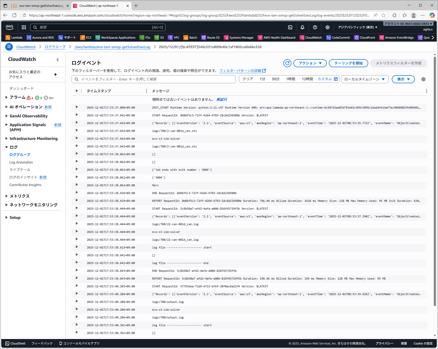
Task: Open the Lambda shortcut in favorites bar
Action: click(x=14, y=38)
